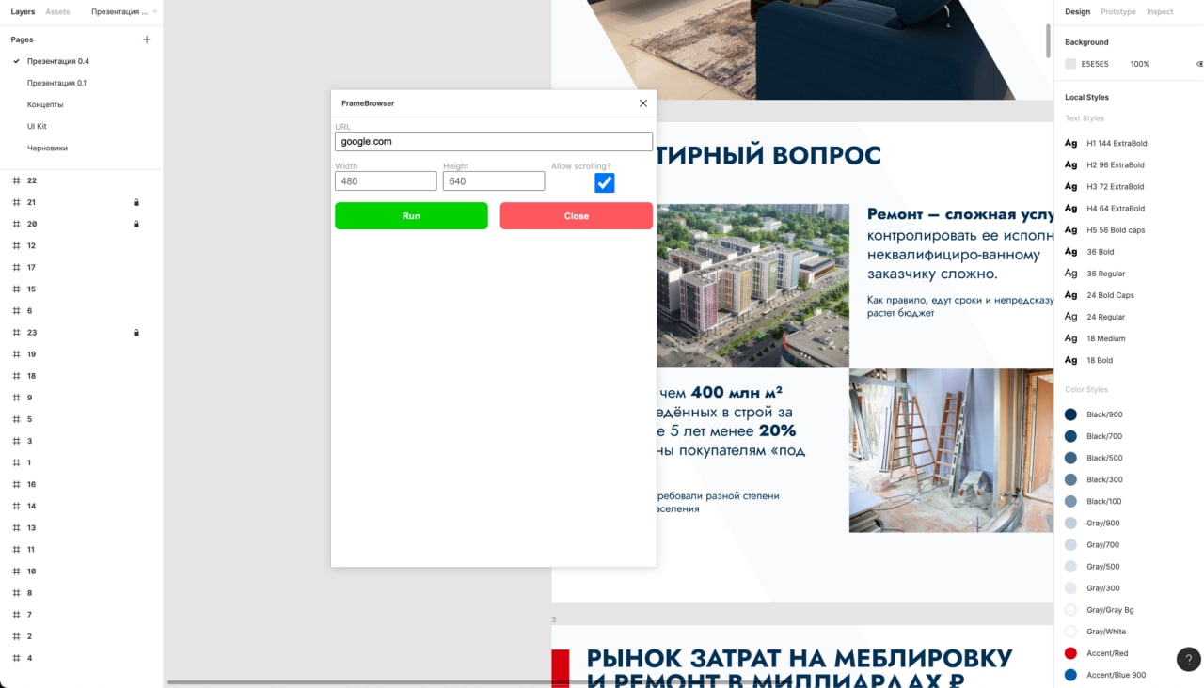Image resolution: width=1204 pixels, height=688 pixels.
Task: Click the frame icon of layer 19
Action: coord(16,354)
